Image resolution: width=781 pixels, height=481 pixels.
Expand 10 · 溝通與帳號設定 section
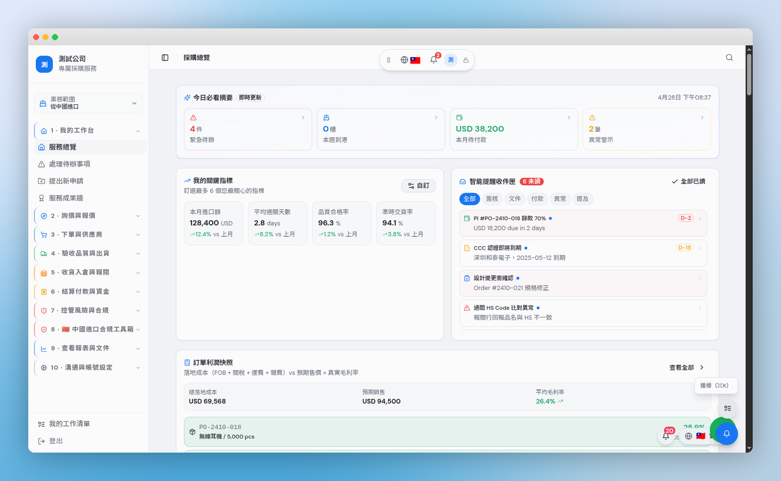[88, 367]
